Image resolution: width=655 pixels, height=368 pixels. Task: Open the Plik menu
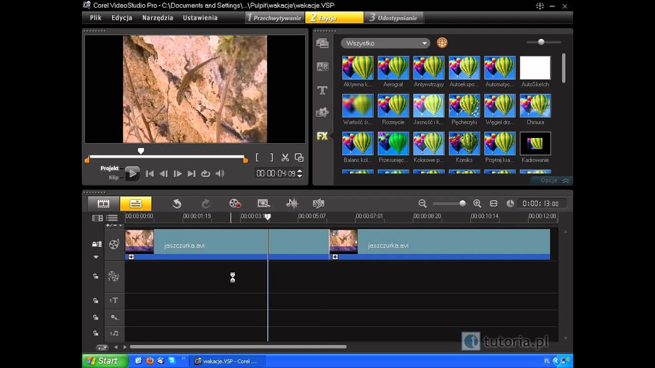(x=96, y=18)
